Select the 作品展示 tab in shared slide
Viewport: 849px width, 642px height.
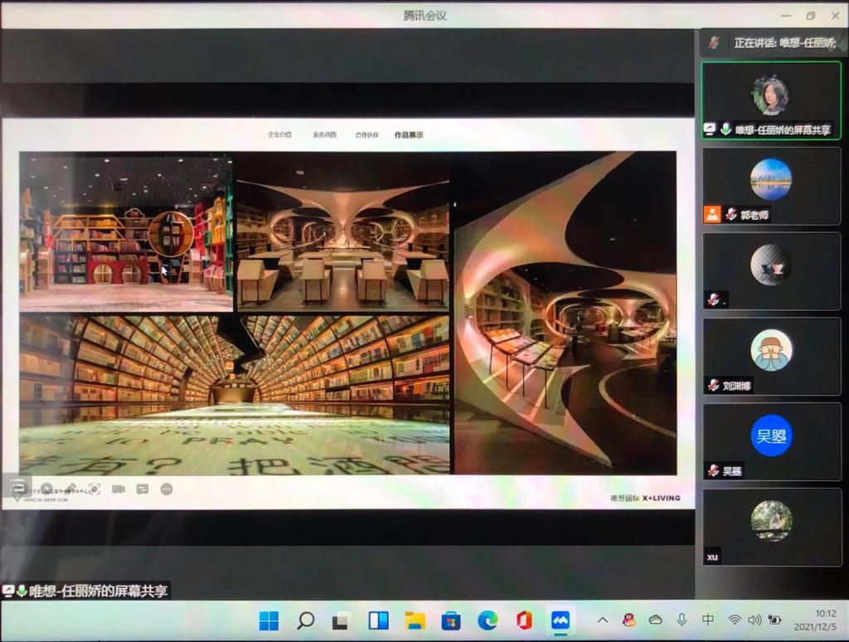pyautogui.click(x=409, y=134)
